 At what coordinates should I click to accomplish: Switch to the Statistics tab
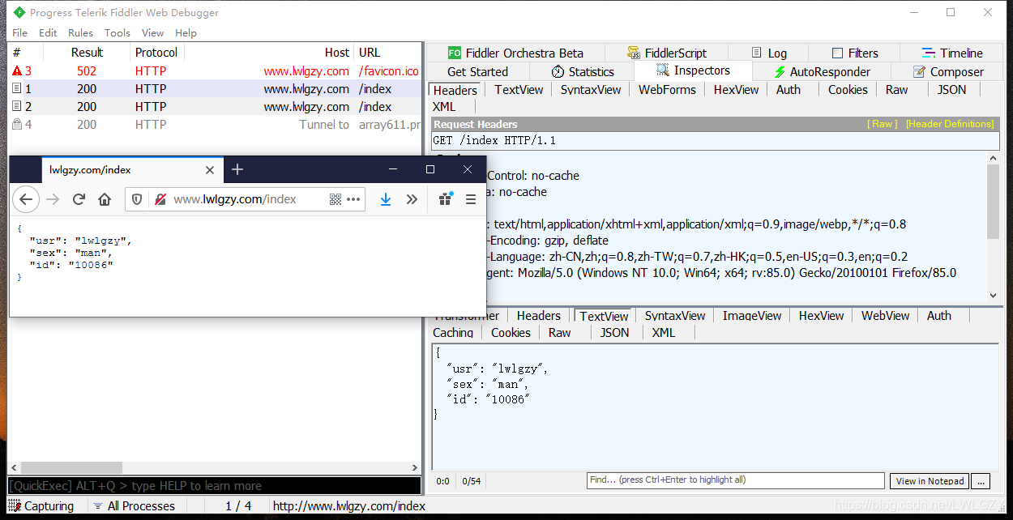583,71
